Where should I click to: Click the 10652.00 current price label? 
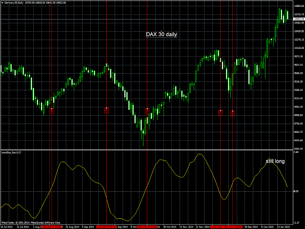coord(299,19)
